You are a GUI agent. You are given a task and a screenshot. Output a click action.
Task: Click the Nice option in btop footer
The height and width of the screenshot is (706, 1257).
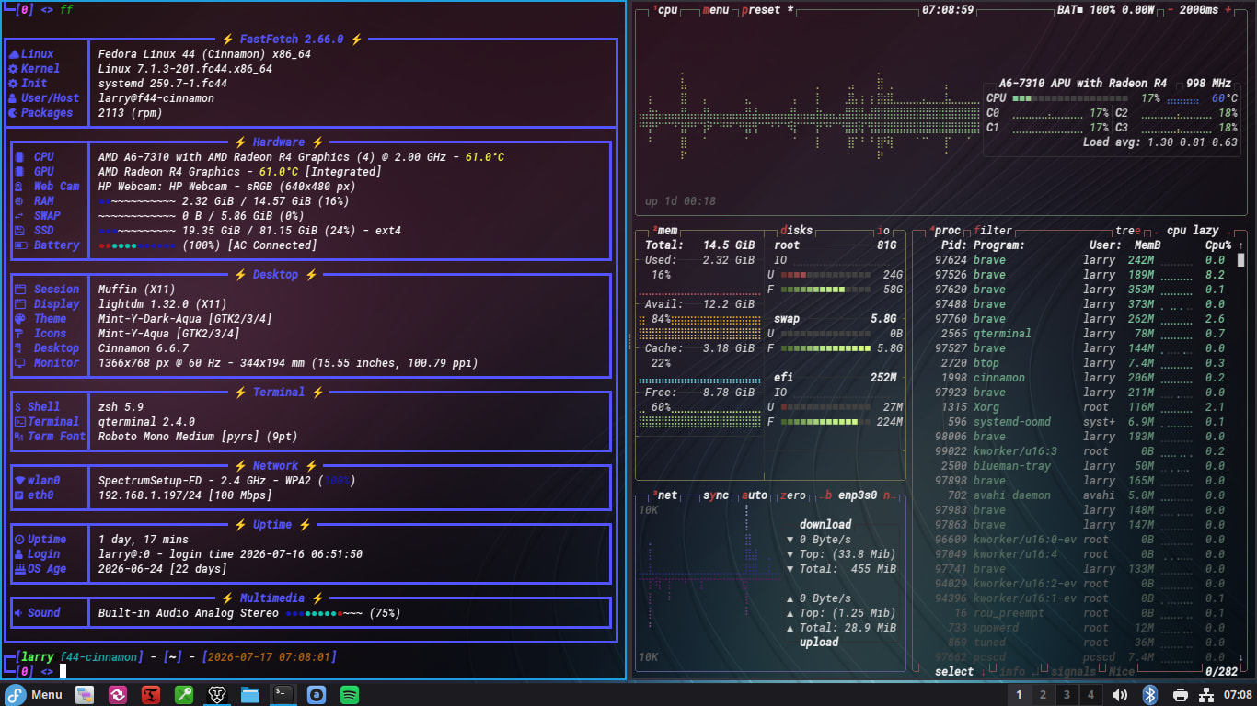point(1121,672)
